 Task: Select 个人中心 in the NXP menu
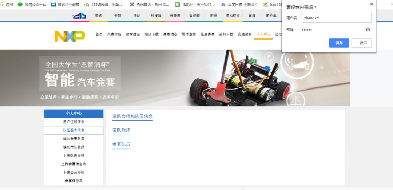(263, 35)
